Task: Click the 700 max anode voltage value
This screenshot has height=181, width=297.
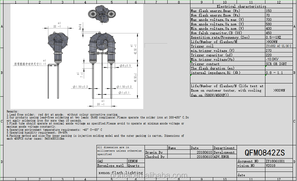Action: [x=269, y=20]
